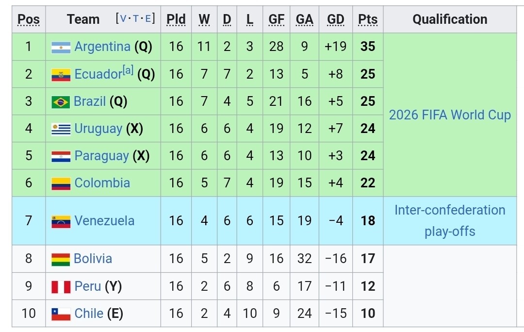The image size is (524, 332).
Task: Click the Pld column header
Action: [176, 19]
